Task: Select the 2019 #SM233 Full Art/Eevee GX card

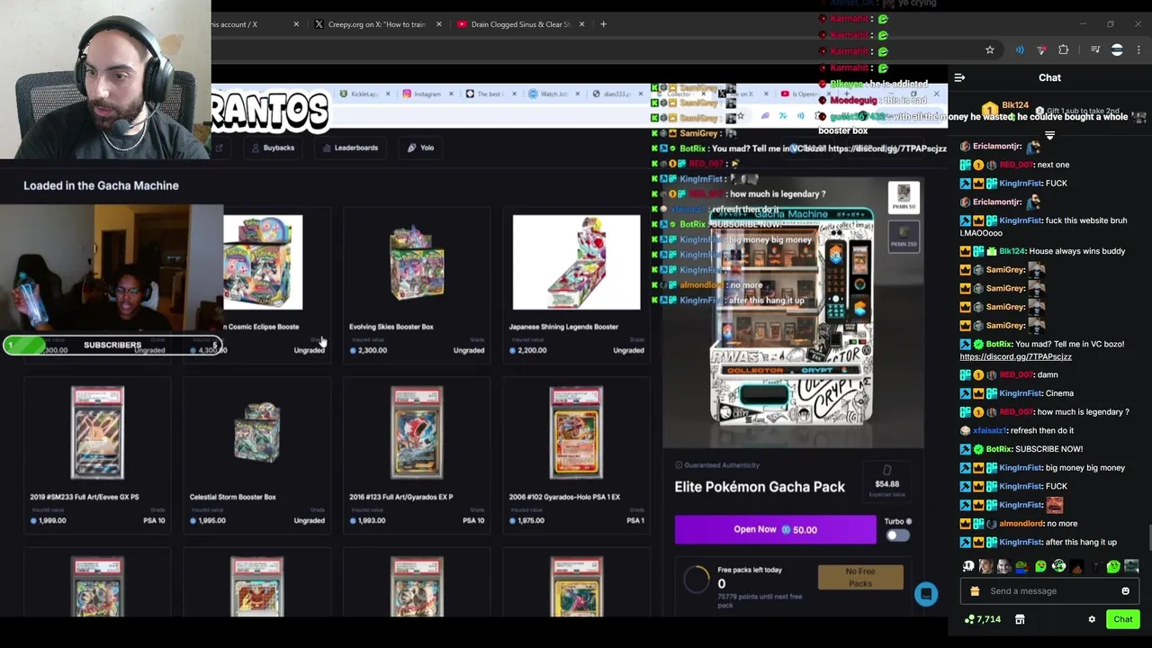Action: [97, 454]
